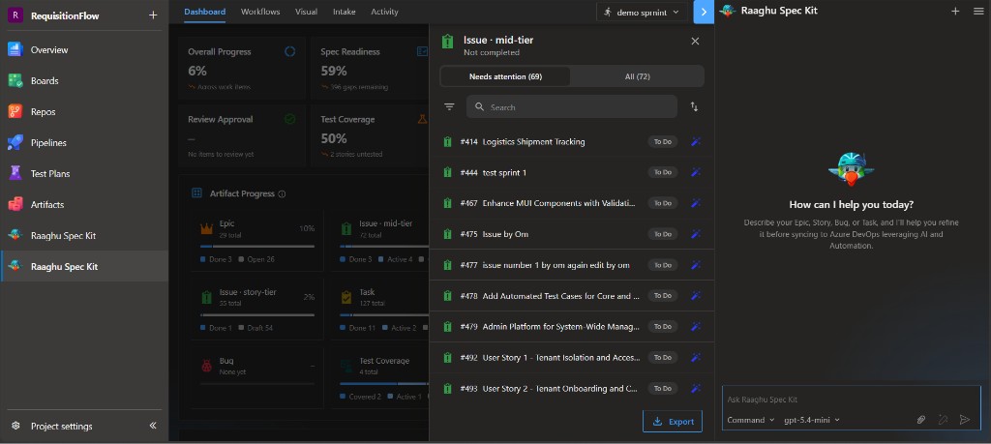Click the blue chat panel arrow toggle
This screenshot has height=444, width=991.
(704, 12)
